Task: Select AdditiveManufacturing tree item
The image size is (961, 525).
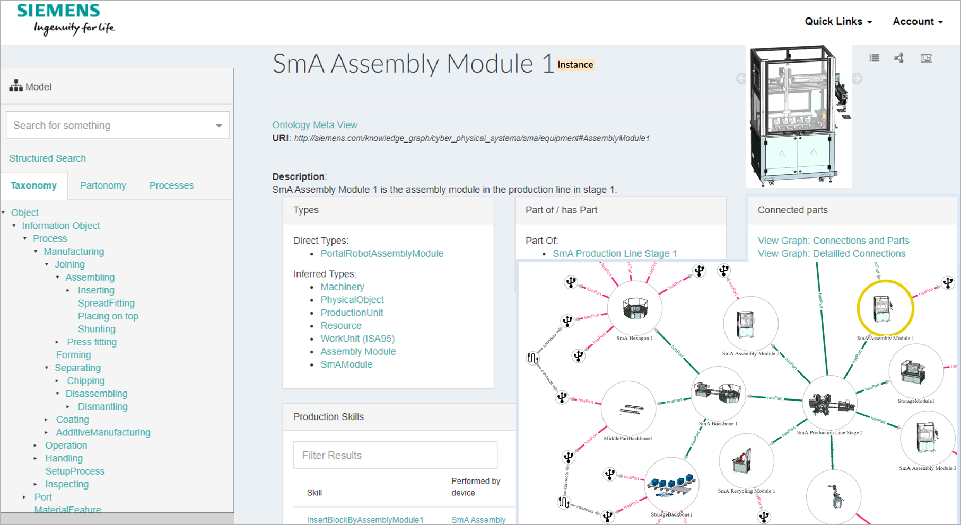Action: coord(103,432)
